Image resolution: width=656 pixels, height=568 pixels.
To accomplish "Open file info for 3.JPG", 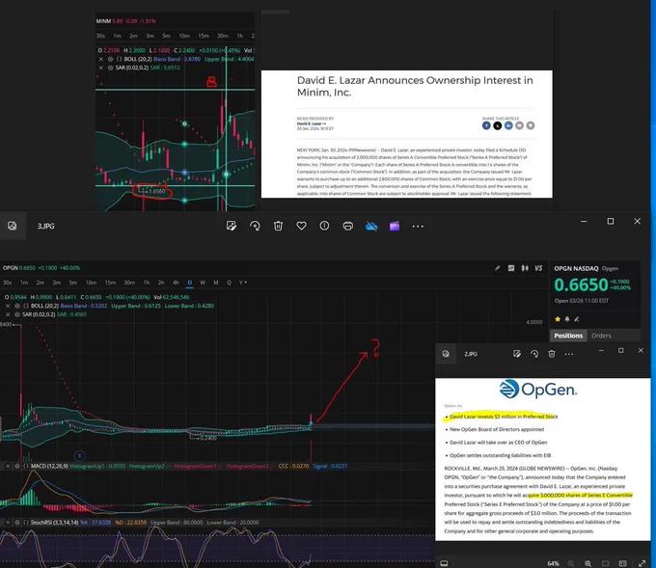I will pos(324,226).
